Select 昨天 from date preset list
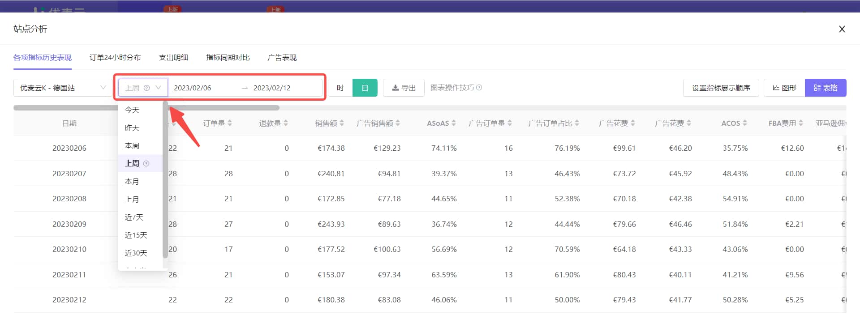This screenshot has width=860, height=323. (140, 128)
